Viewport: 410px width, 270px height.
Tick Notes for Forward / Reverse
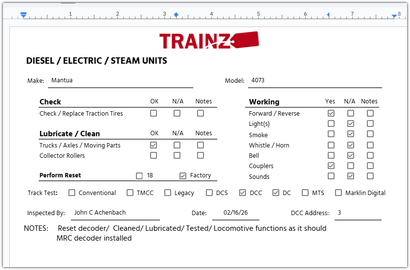click(x=370, y=113)
